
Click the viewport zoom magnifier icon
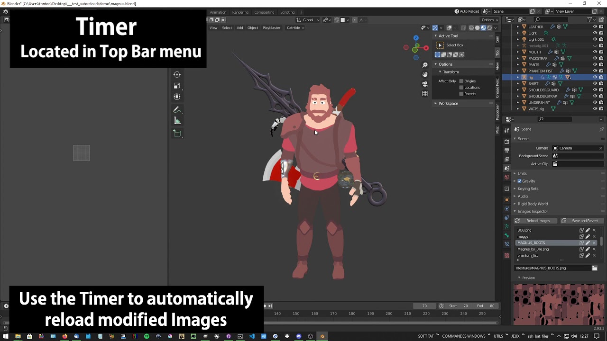tap(425, 65)
